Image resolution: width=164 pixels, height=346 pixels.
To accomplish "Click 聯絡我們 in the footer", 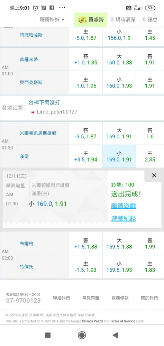I will [x=62, y=298].
